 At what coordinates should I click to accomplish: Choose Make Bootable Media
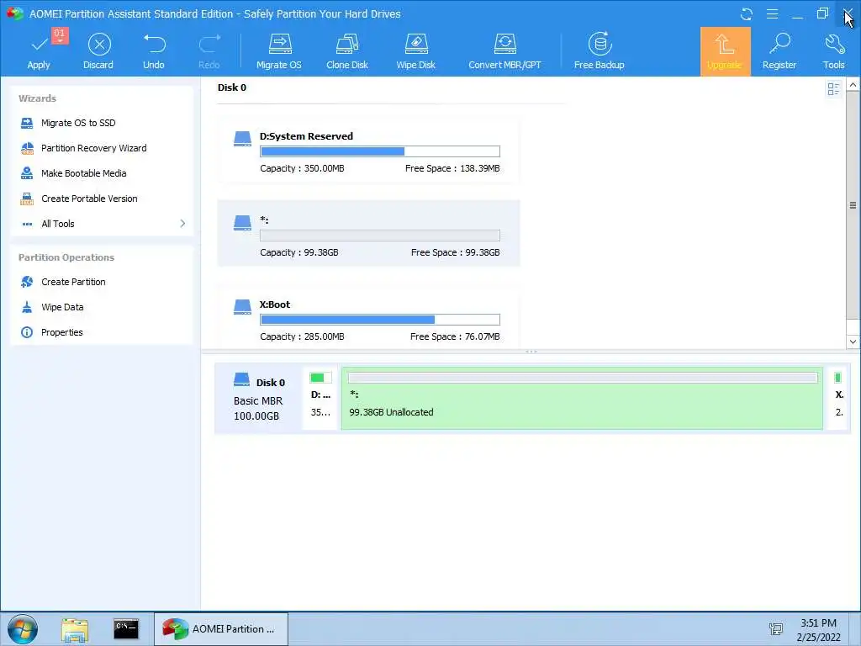click(83, 173)
